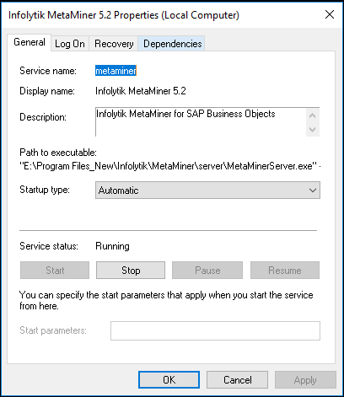
Task: Click the path to executable text
Action: (170, 166)
